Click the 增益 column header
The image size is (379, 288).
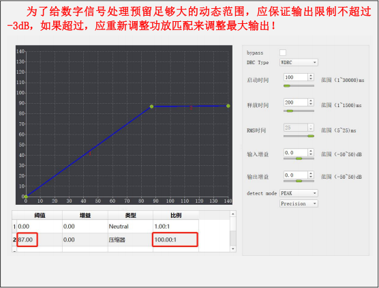85,215
